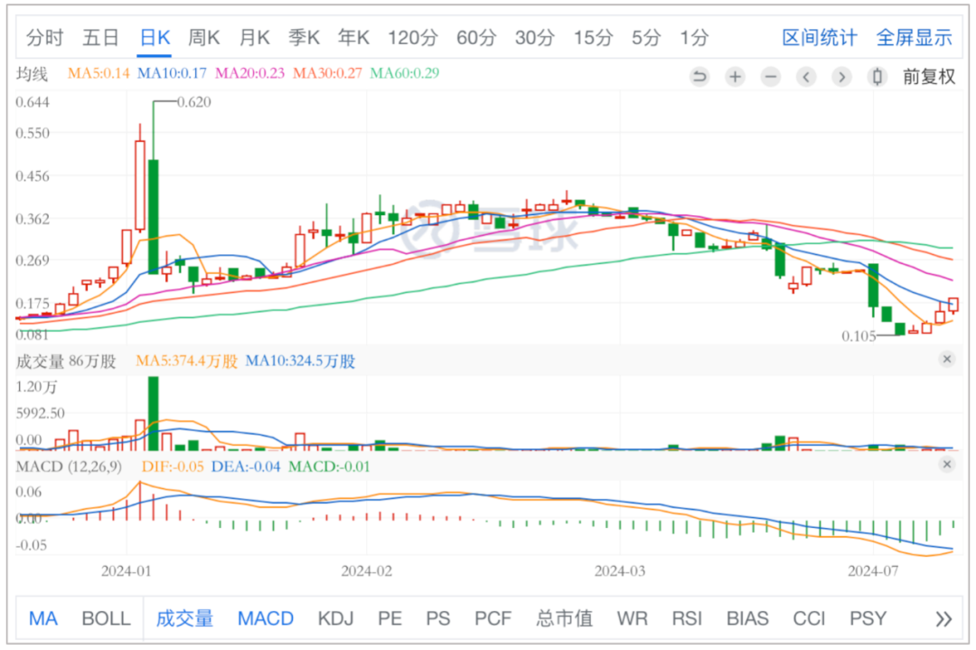976x650 pixels.
Task: Open the 均线 moving average settings
Action: click(32, 73)
